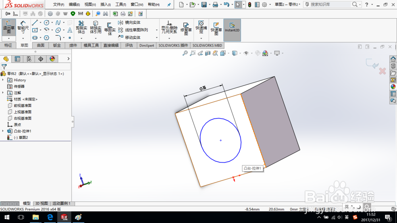The width and height of the screenshot is (397, 223).
Task: Click the 快速草图 rapid sketch tool
Action: point(216,28)
